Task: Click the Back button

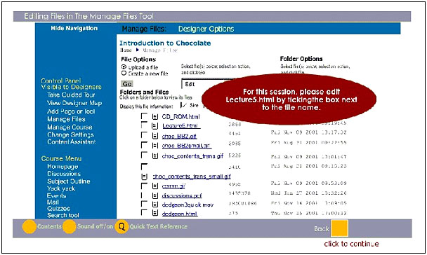Action: [x=322, y=228]
